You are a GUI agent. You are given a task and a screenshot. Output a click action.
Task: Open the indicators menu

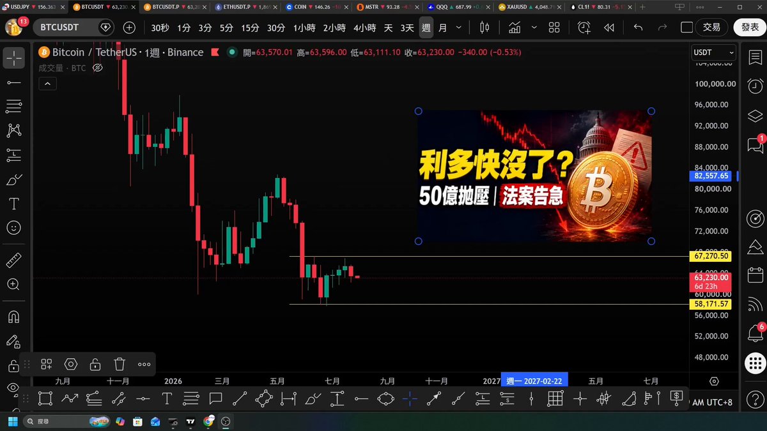pyautogui.click(x=515, y=27)
